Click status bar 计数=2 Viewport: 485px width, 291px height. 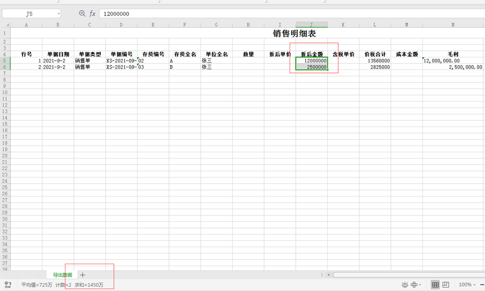64,285
